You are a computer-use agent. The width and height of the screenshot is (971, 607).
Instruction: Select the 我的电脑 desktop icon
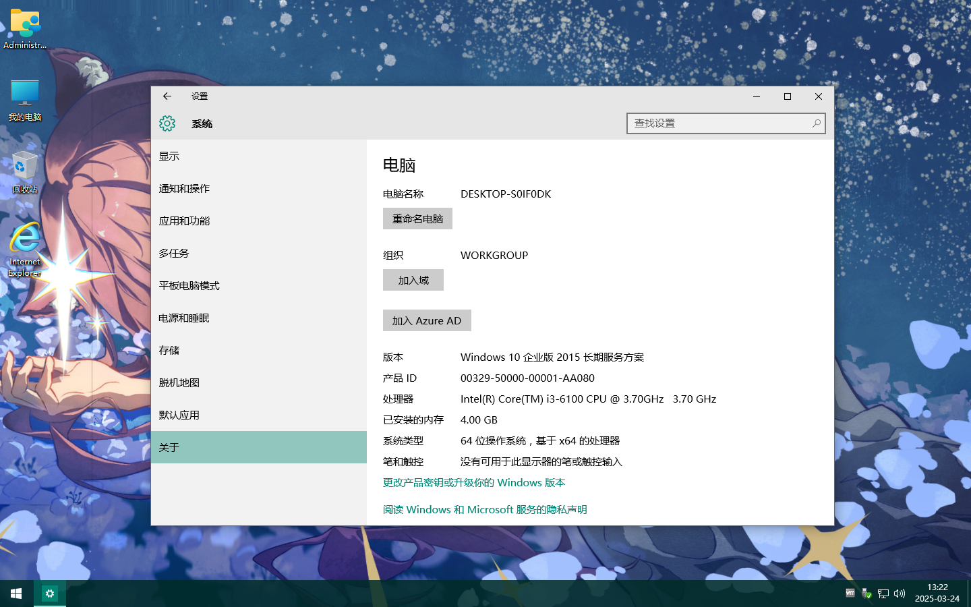pyautogui.click(x=25, y=100)
